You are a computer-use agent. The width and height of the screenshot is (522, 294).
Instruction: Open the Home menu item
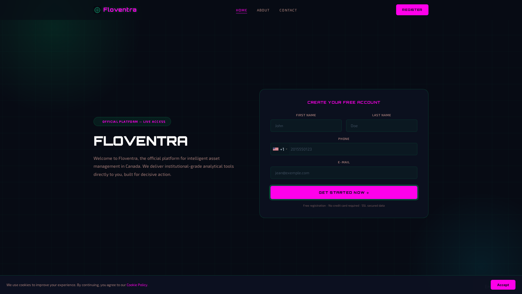tap(241, 10)
